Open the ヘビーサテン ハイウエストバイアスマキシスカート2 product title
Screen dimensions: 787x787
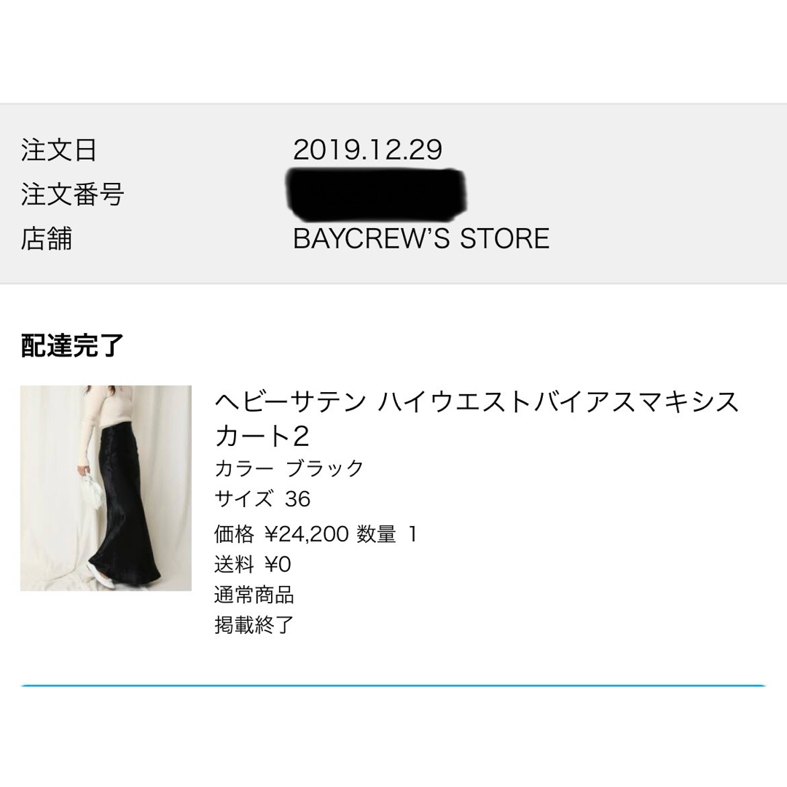coord(477,419)
